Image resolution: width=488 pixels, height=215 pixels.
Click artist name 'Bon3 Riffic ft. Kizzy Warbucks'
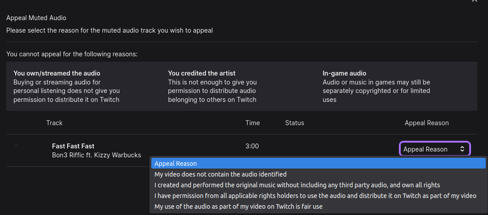96,155
